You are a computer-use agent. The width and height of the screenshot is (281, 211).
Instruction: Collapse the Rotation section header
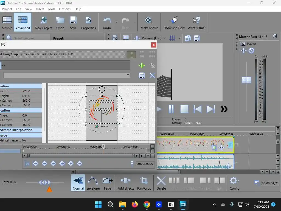(x=21, y=110)
